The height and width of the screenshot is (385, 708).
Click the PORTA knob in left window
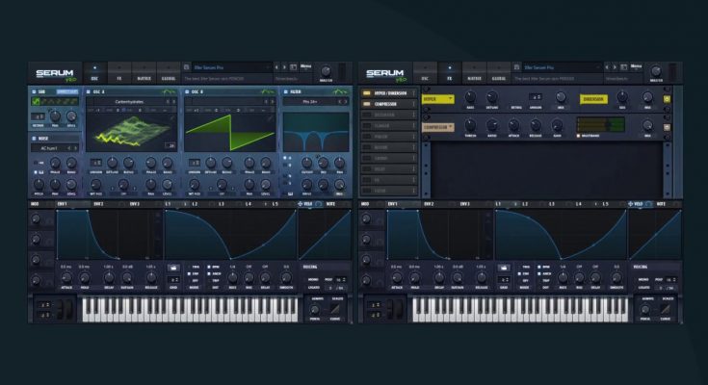pos(315,310)
